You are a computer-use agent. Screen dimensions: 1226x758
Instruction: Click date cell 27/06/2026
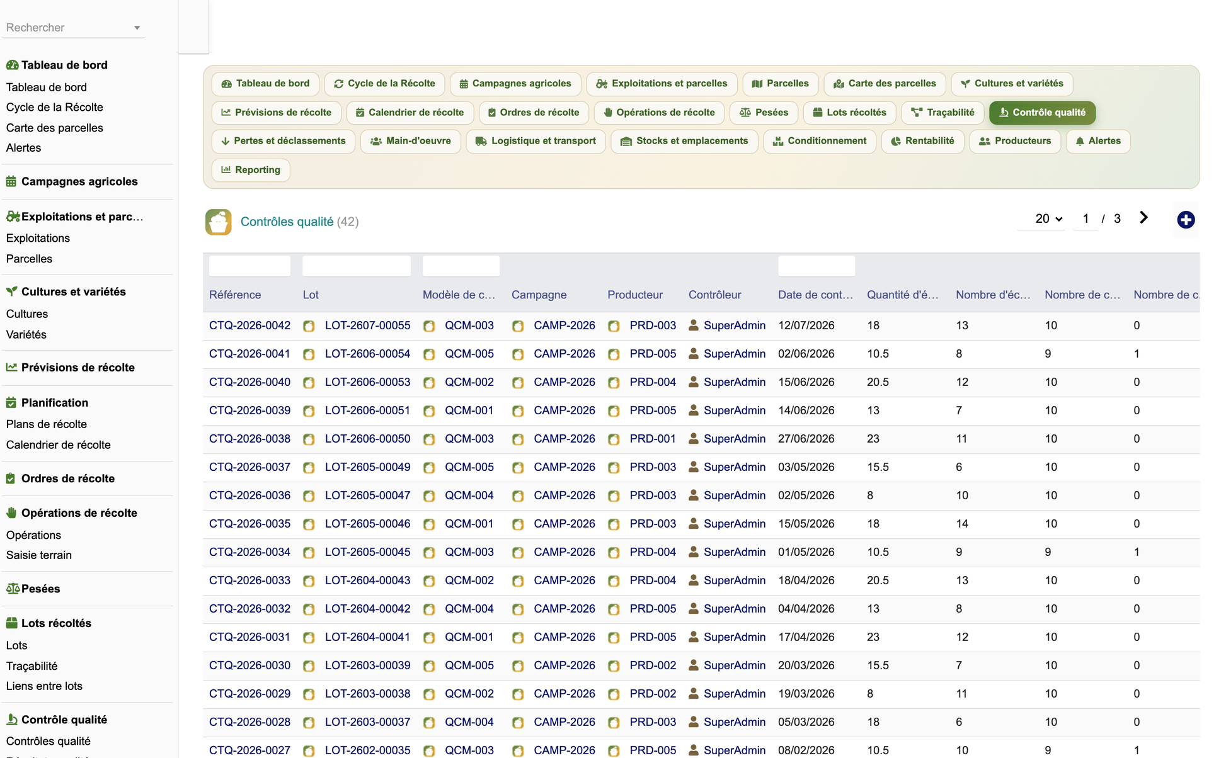pyautogui.click(x=806, y=439)
